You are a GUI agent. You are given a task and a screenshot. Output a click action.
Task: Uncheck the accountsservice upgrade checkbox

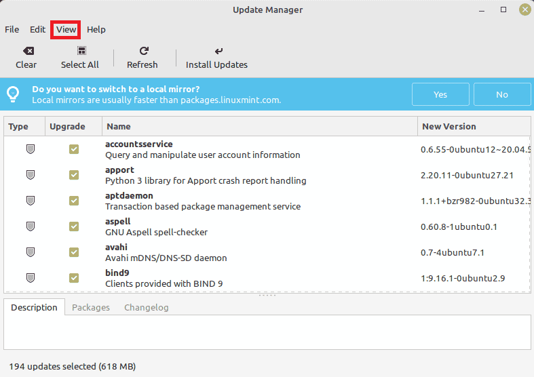74,149
